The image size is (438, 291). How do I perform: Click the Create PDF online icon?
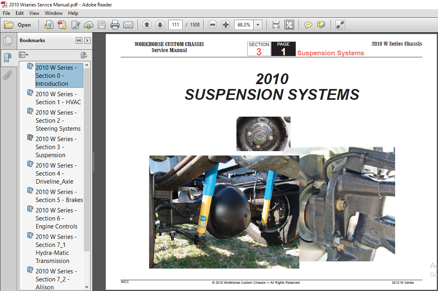49,25
